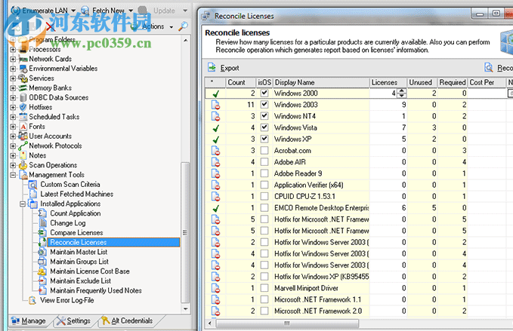Image resolution: width=513 pixels, height=331 pixels.
Task: Click the magnifier search icon in toolbar
Action: tap(183, 26)
